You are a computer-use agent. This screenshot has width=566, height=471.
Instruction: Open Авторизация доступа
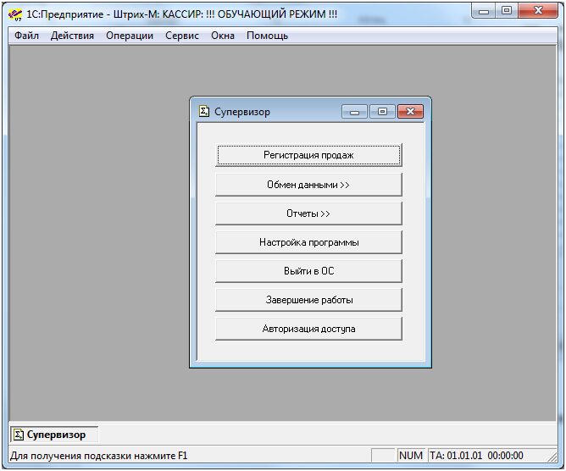point(308,329)
